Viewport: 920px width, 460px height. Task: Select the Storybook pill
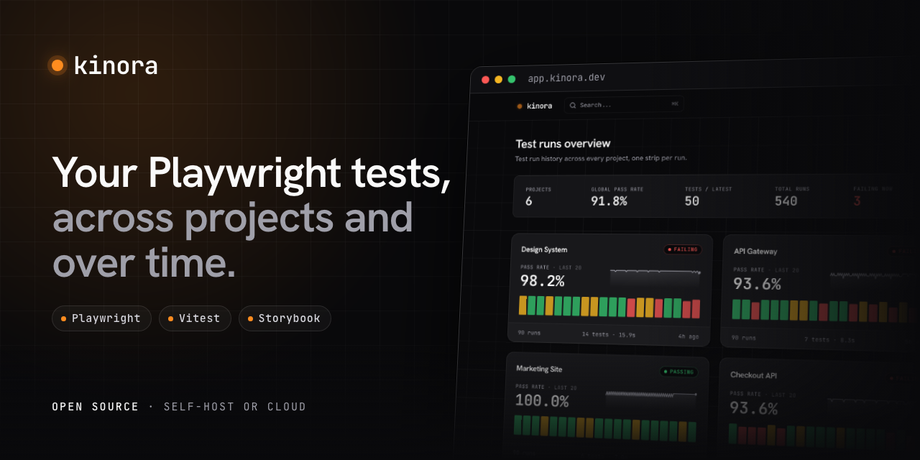285,318
